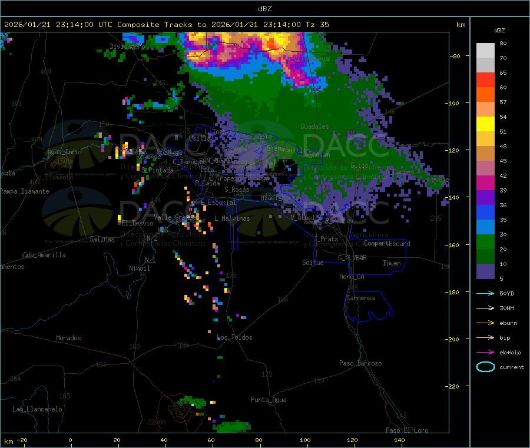Click the Los_Toldos place label

(x=234, y=337)
